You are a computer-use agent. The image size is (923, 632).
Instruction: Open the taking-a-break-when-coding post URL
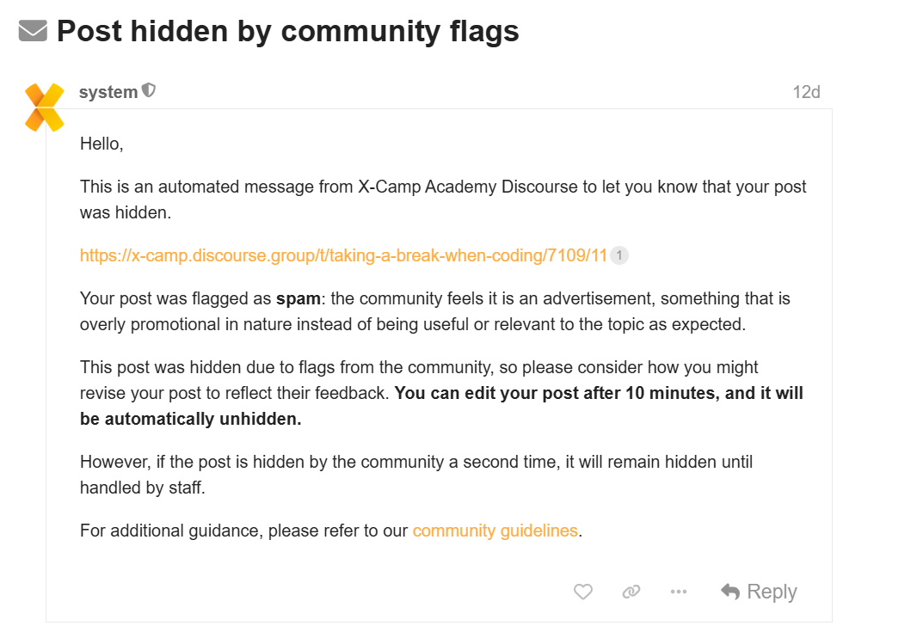coord(343,255)
